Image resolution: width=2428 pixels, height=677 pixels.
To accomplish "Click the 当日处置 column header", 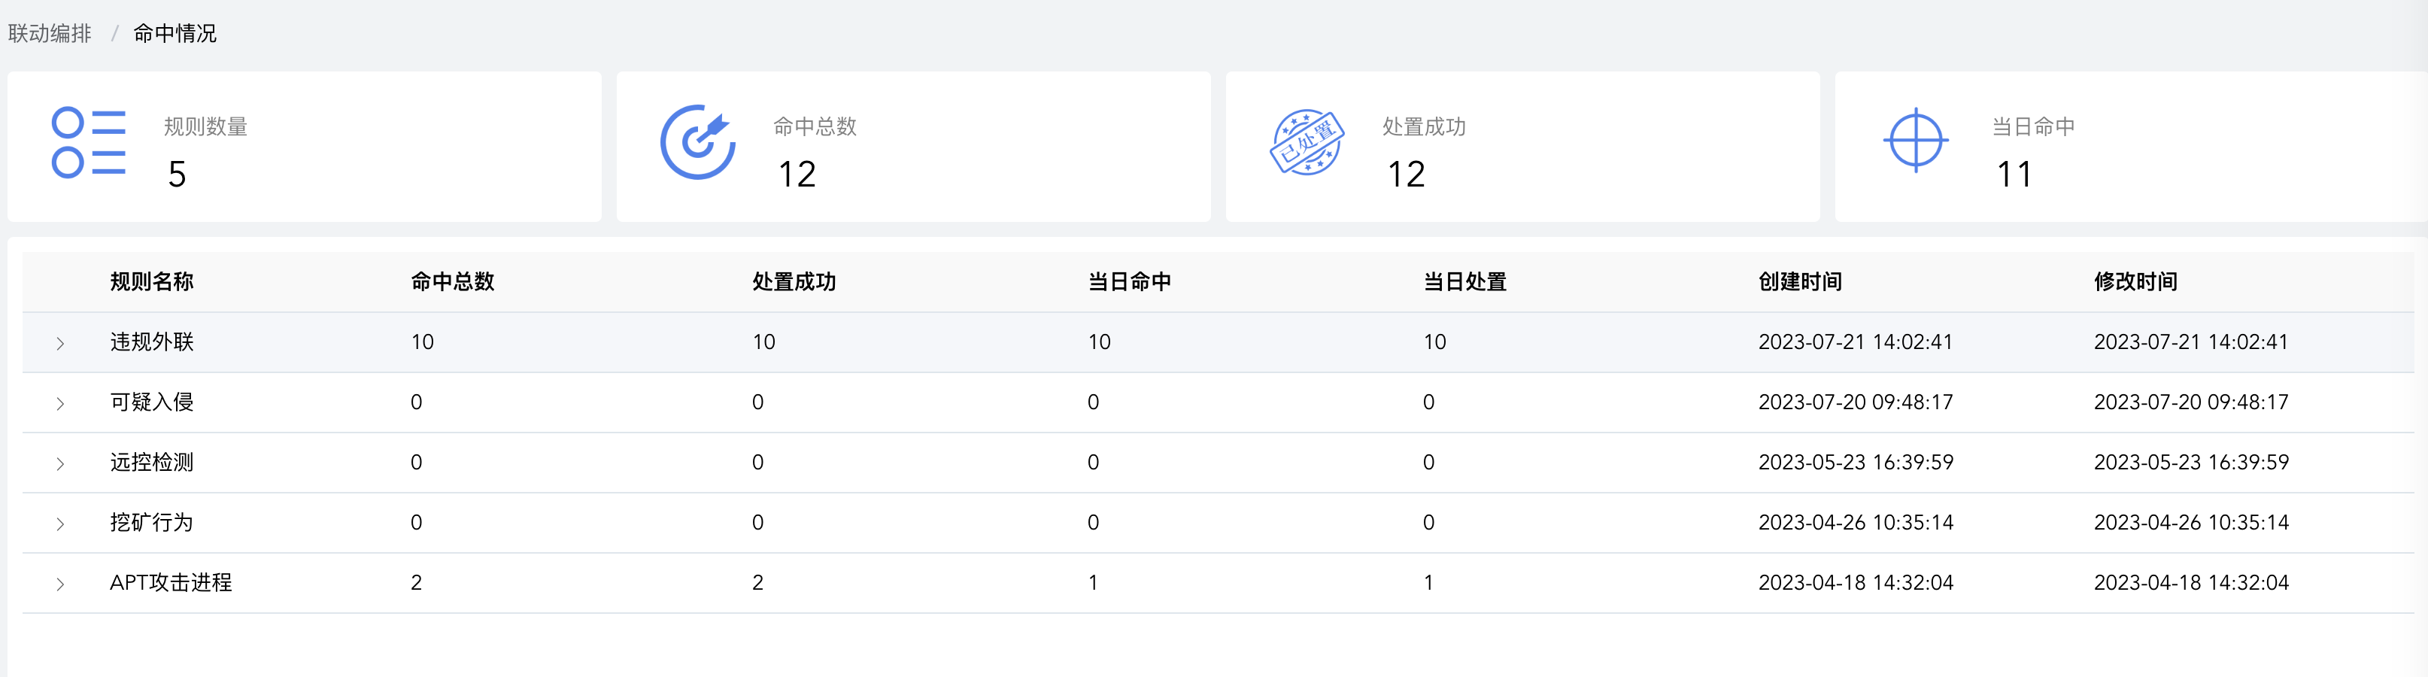I will (1464, 282).
